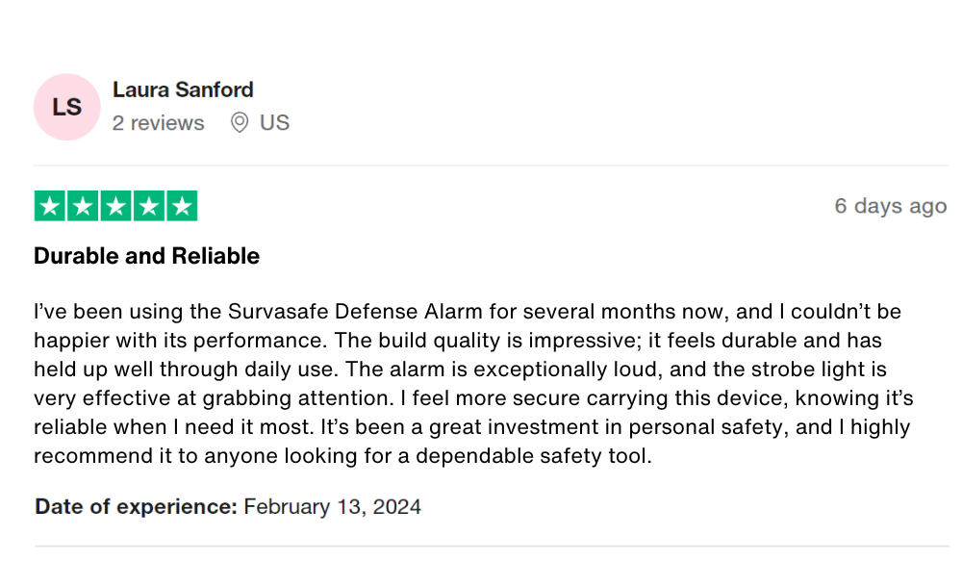962x561 pixels.
Task: Select the fifth green rating star
Action: (x=181, y=206)
